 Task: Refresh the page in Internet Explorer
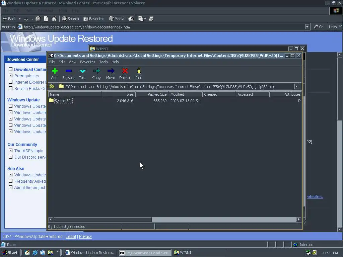coord(46,19)
